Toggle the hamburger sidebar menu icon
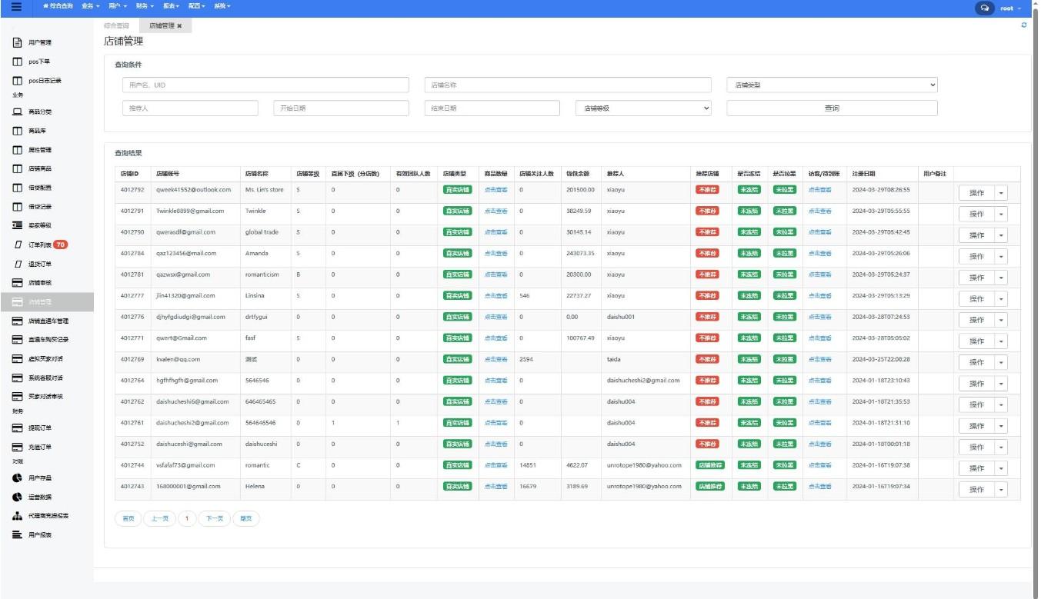The image size is (1051, 599). point(16,7)
